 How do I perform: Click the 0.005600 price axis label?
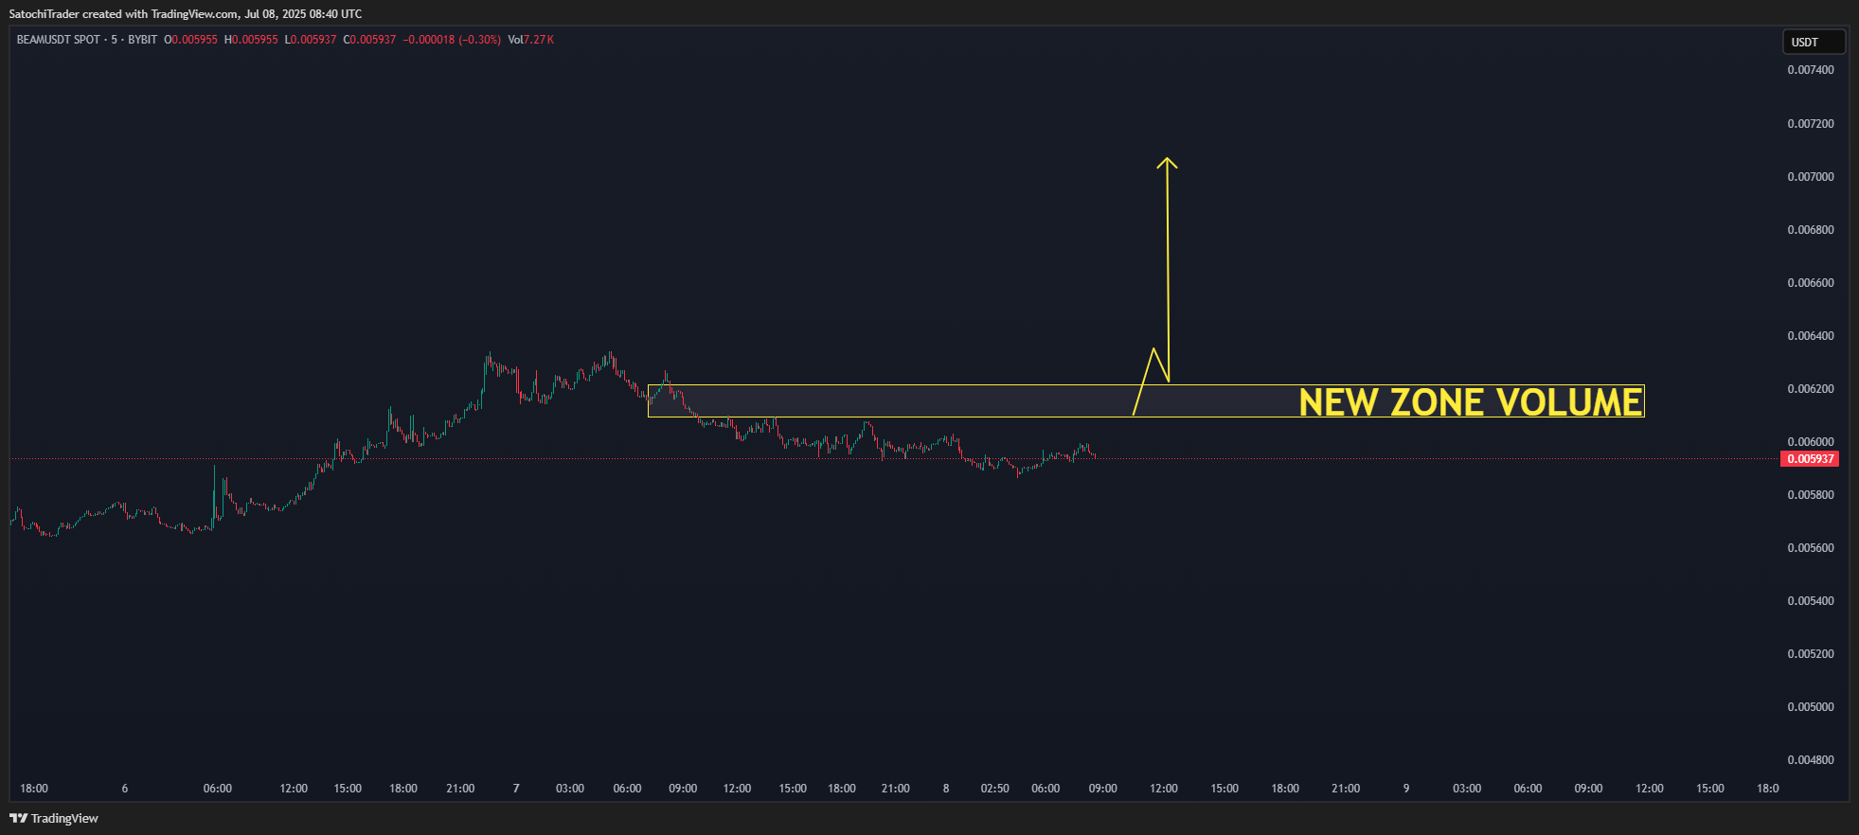coord(1811,548)
